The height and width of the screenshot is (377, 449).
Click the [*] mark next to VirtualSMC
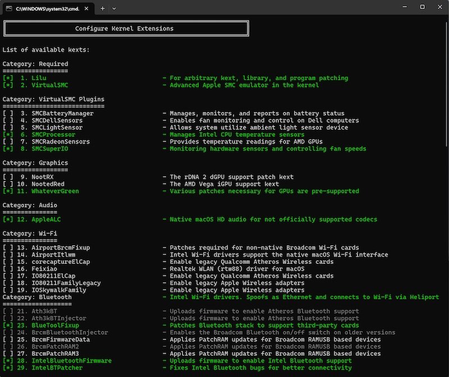(x=8, y=85)
